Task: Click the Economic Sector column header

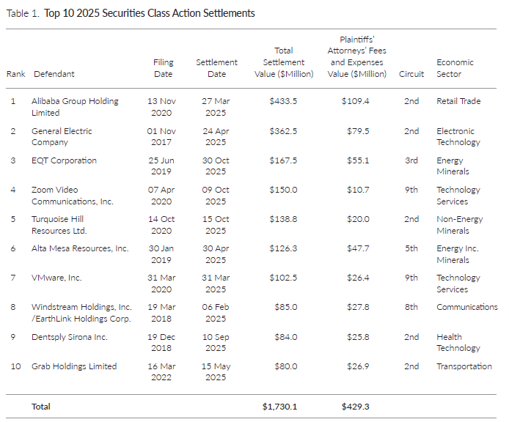Action: pyautogui.click(x=455, y=68)
